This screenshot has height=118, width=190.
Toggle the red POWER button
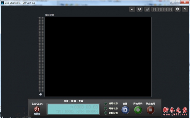[x=37, y=109]
